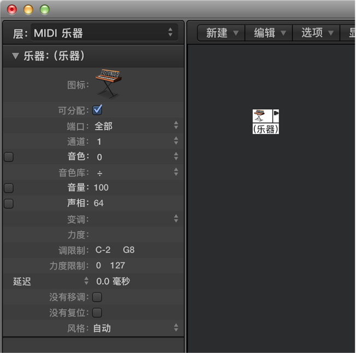Click the synthesizer icon next to 图标

[x=109, y=84]
